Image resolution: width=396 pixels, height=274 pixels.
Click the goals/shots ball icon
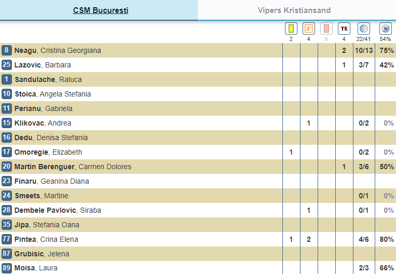(x=364, y=29)
